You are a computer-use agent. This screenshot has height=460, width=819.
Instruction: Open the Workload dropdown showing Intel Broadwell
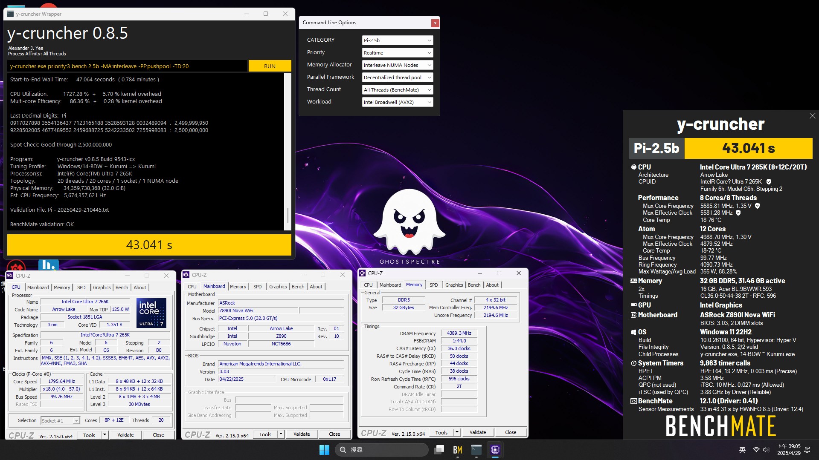398,102
